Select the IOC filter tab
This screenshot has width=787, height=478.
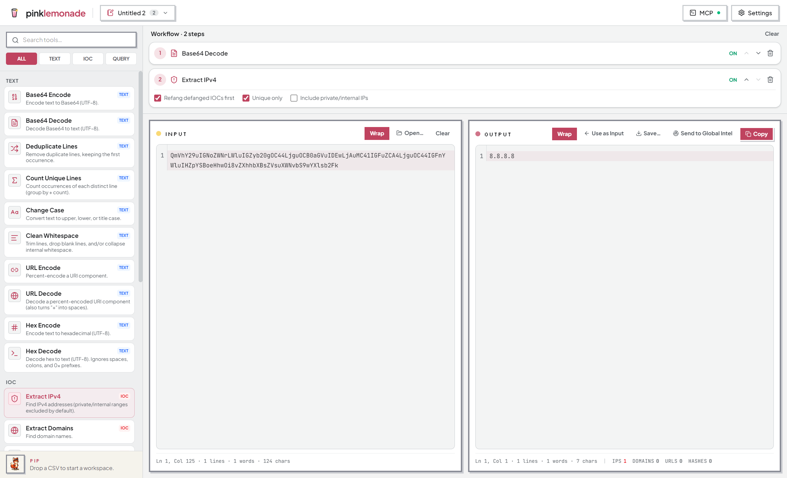tap(88, 59)
